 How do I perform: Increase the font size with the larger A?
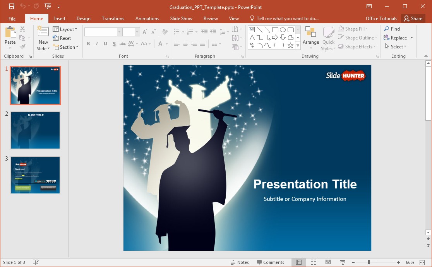coord(145,32)
